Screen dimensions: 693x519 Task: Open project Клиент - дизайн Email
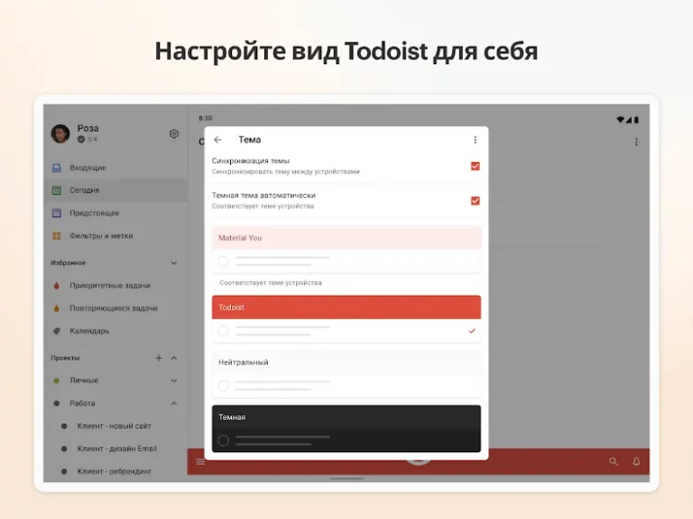(115, 449)
